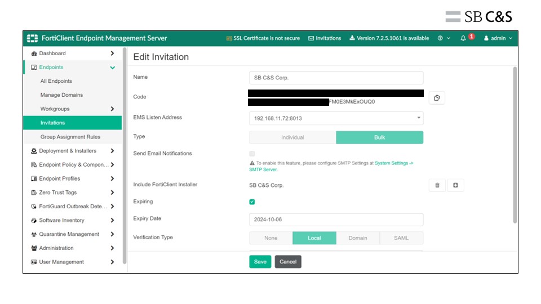541x304 pixels.
Task: Expand the Workgroups chevron
Action: (x=112, y=109)
